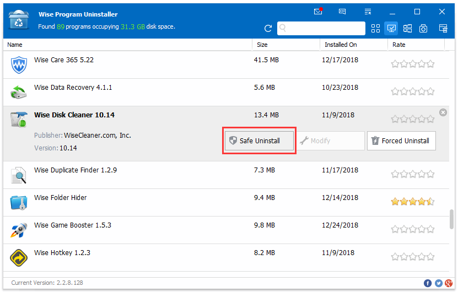
Task: Click the Wise Hotkey icon
Action: pos(19,257)
